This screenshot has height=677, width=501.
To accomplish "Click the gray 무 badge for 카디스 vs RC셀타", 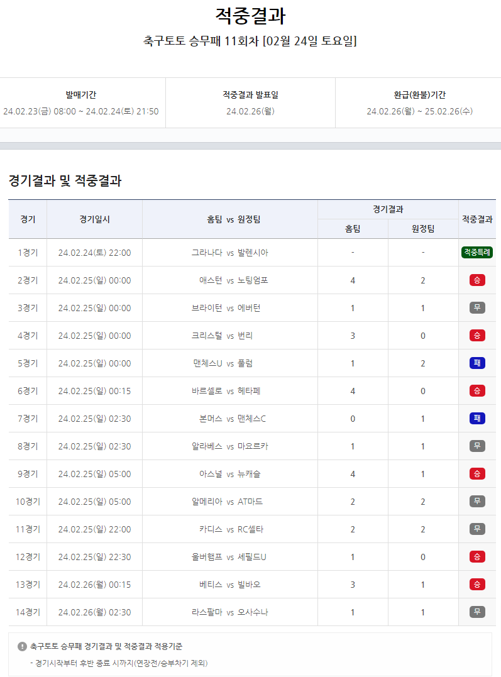I will click(x=477, y=529).
